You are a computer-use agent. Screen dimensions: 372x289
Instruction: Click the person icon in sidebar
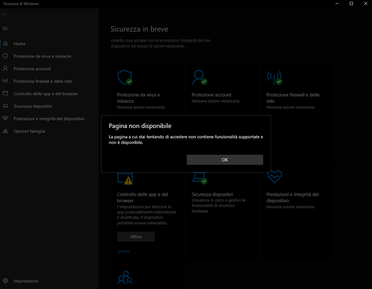(x=5, y=68)
